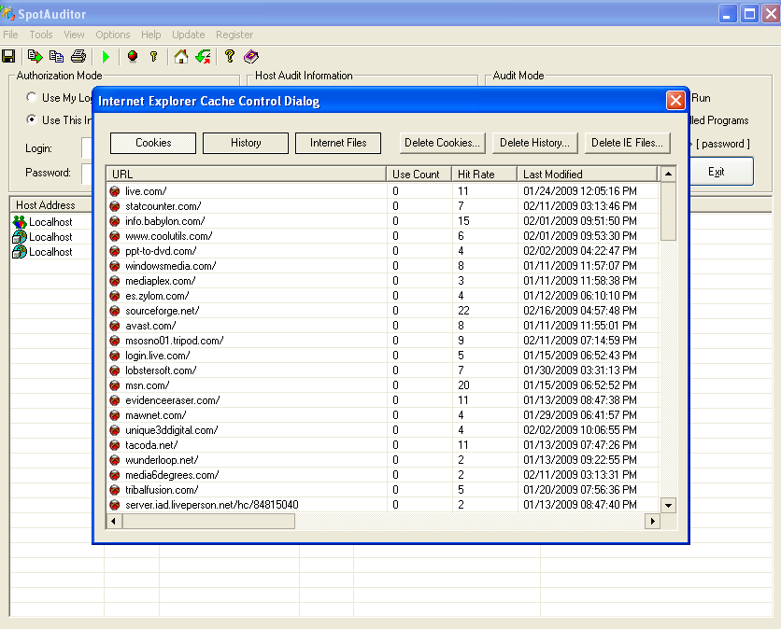Click the cookie icon beside mediaplex.com/
The image size is (781, 629).
[x=115, y=281]
